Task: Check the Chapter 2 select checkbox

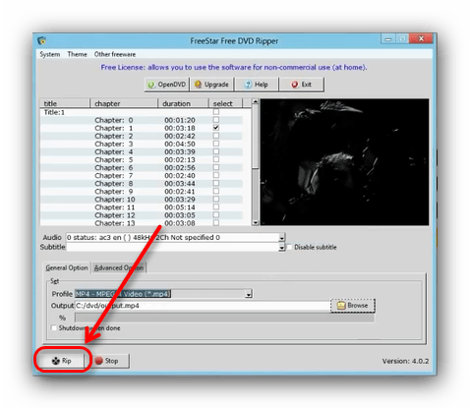Action: (x=216, y=136)
